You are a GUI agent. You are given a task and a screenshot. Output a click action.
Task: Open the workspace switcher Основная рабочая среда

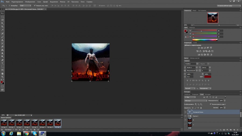(229, 5)
